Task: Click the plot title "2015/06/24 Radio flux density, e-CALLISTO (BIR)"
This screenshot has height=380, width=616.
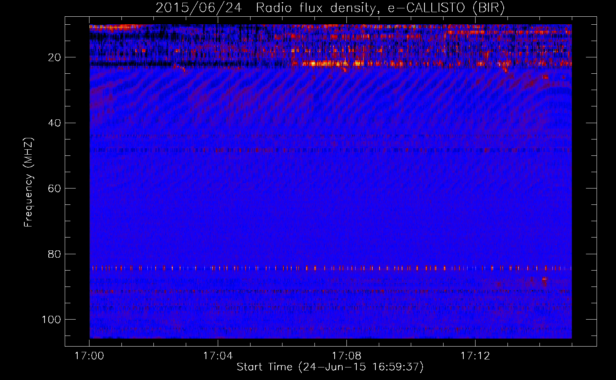Action: [330, 8]
